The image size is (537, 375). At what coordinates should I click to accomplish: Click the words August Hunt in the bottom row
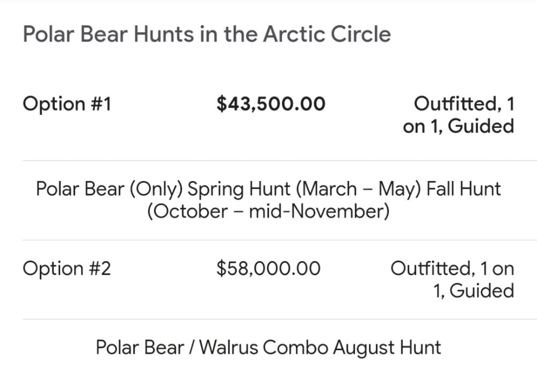click(x=387, y=348)
